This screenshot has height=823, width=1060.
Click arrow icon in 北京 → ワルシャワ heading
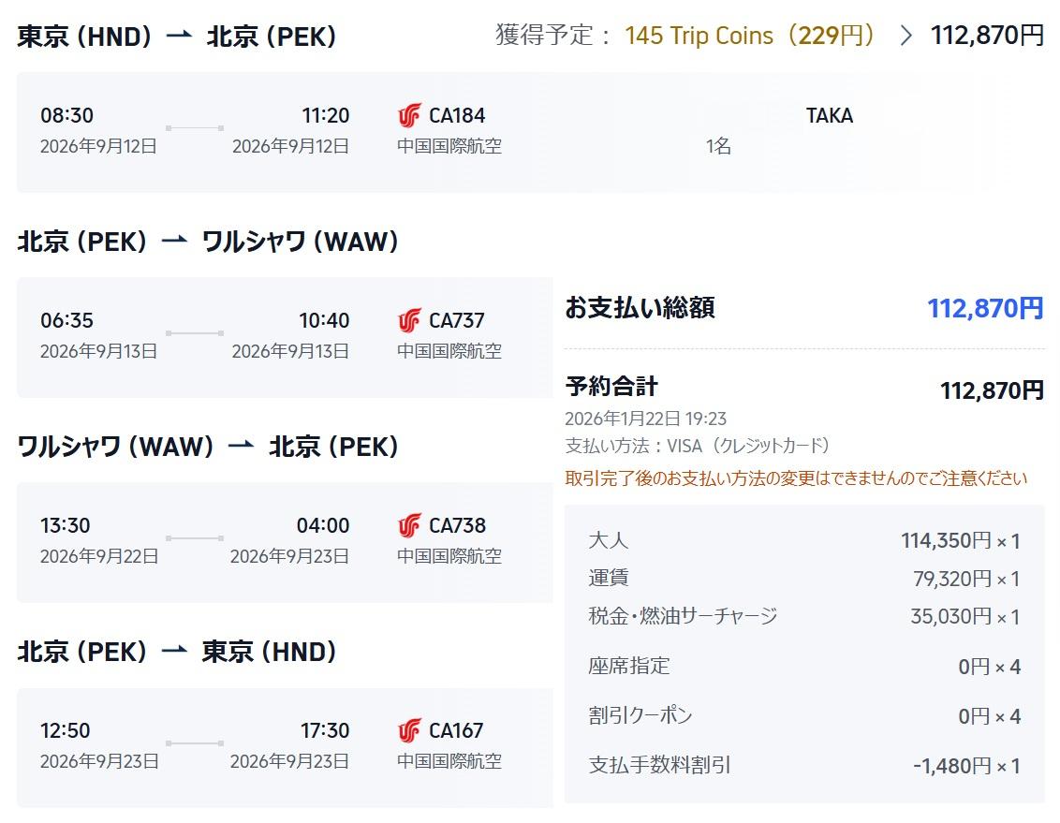click(174, 241)
